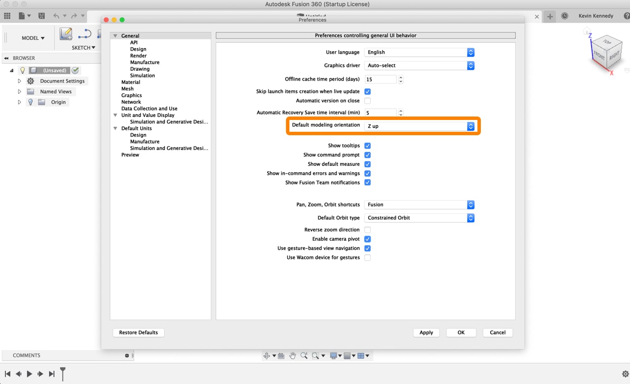Viewport: 630px width, 384px height.
Task: Click the Restore Defaults button
Action: pyautogui.click(x=138, y=332)
